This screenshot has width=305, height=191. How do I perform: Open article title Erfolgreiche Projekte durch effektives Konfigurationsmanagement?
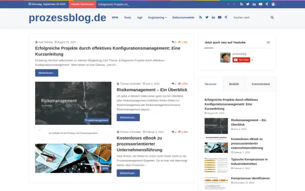108,51
